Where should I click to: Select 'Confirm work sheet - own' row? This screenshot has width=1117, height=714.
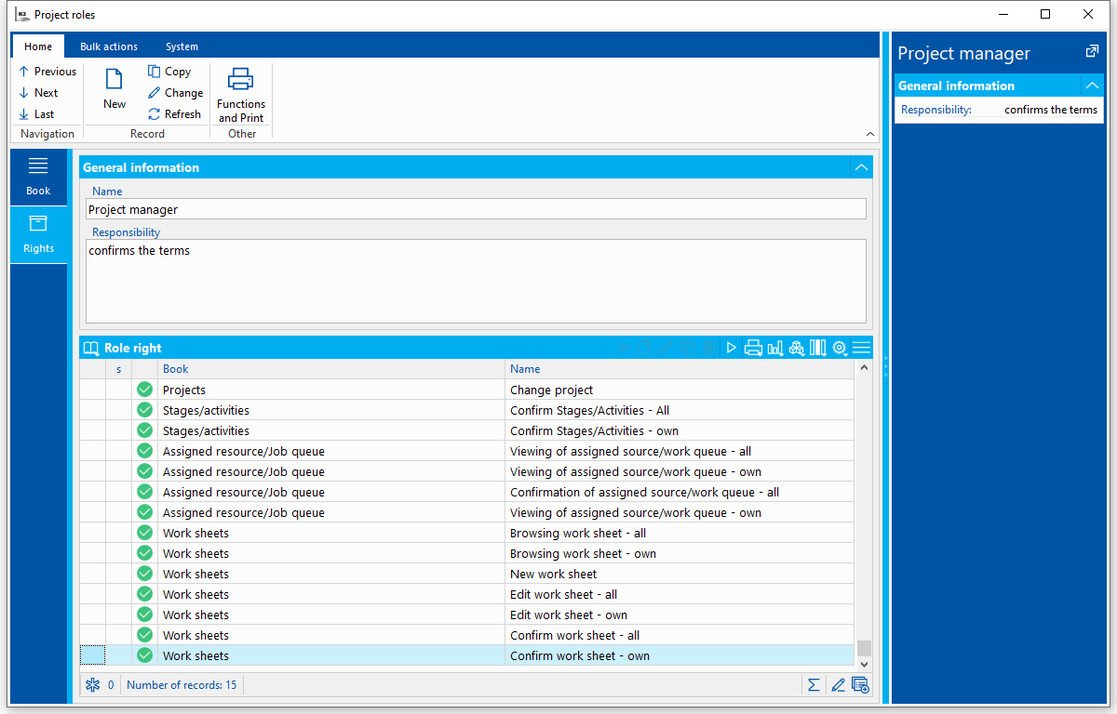coord(466,655)
